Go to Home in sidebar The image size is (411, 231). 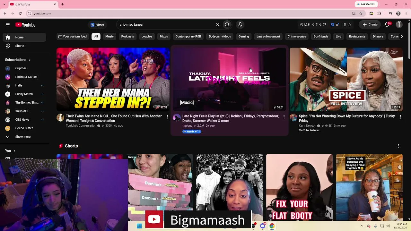coord(24,37)
